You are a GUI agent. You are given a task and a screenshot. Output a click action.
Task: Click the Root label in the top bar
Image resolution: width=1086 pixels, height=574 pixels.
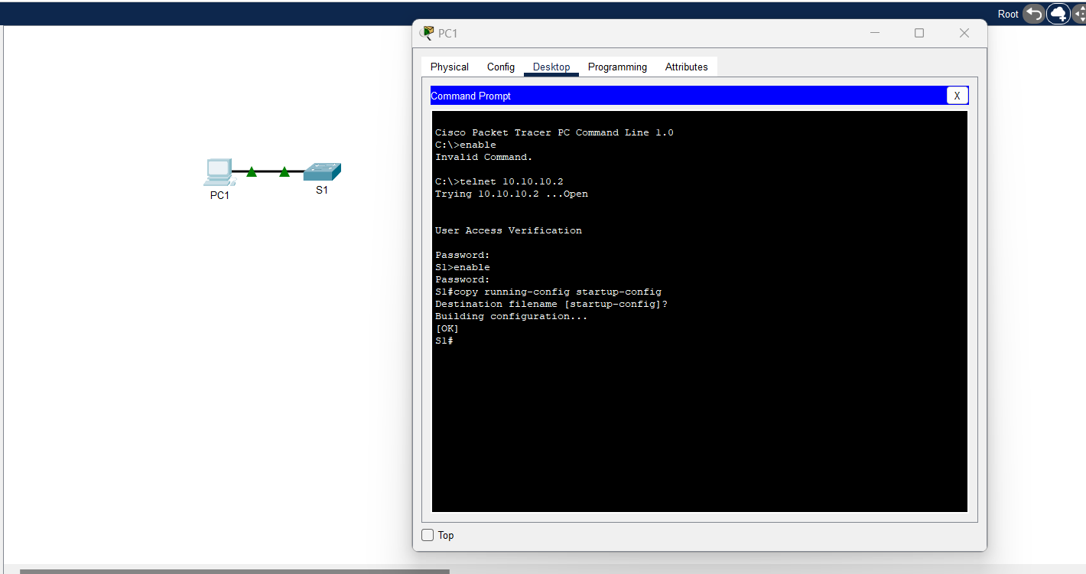click(1008, 14)
